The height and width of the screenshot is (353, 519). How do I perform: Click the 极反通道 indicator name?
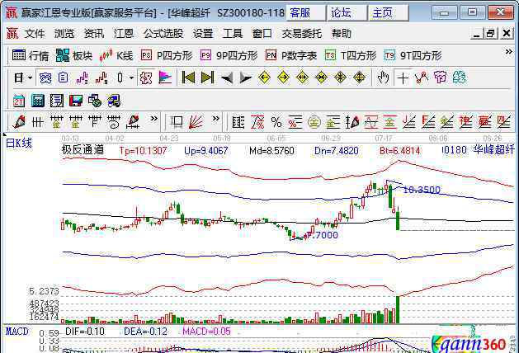coord(83,150)
